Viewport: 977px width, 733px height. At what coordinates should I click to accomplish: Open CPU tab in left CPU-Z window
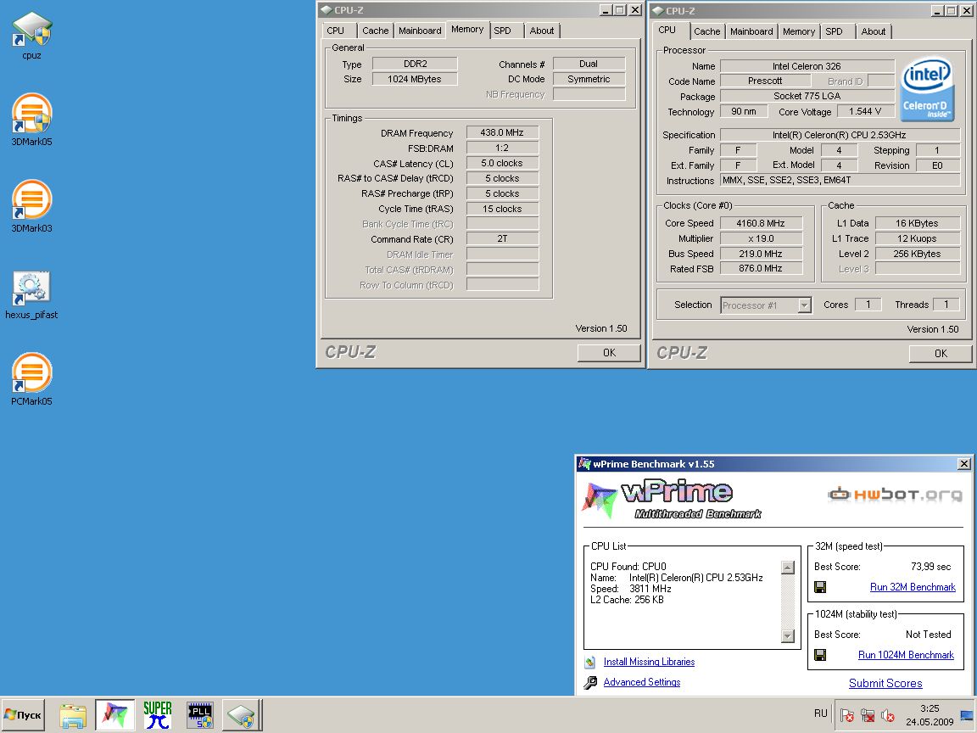[335, 31]
